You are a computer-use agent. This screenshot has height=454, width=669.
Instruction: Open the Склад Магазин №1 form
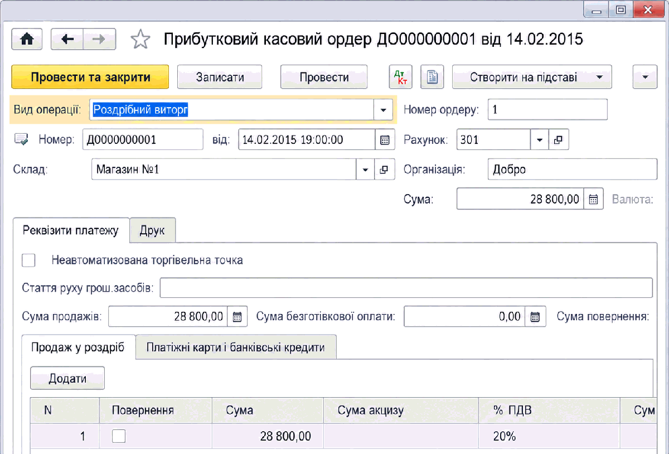383,170
